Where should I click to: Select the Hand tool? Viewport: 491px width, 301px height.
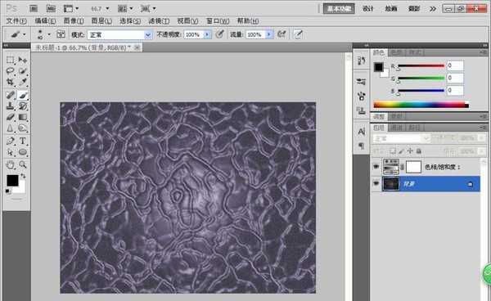pyautogui.click(x=11, y=164)
